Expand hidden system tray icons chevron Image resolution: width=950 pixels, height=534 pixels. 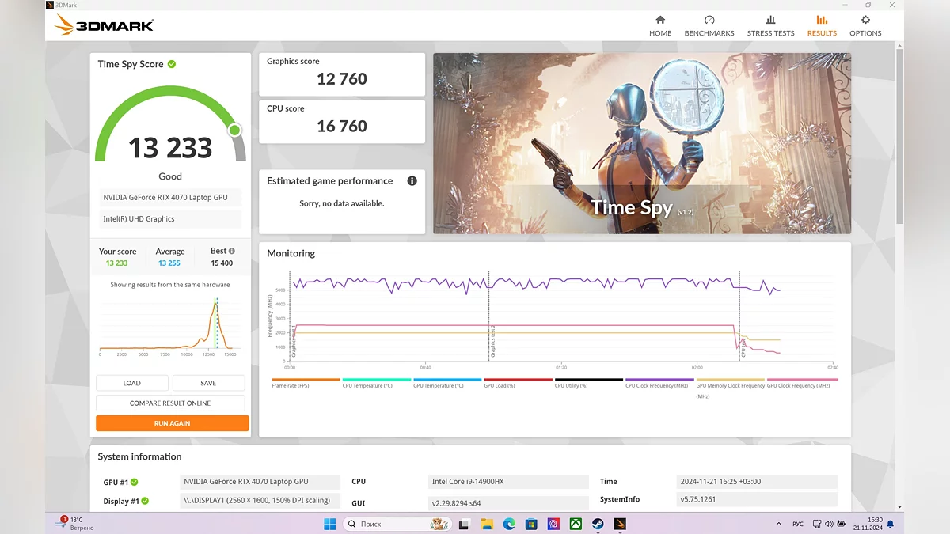[x=777, y=524]
